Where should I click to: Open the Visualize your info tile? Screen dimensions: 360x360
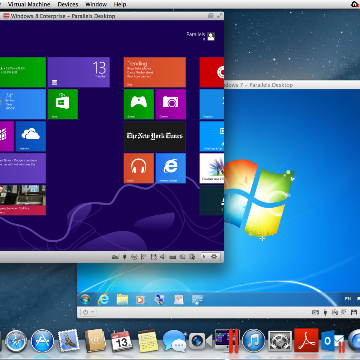click(x=212, y=168)
